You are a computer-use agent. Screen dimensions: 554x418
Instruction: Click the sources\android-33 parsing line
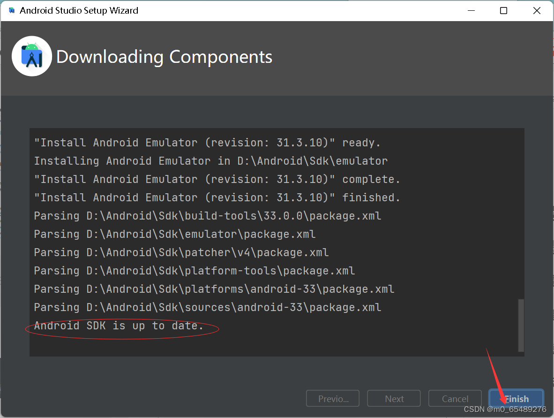[207, 307]
